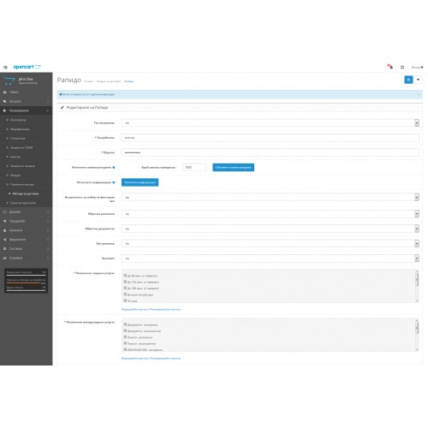Expand the Справки menu chevron

pyautogui.click(x=48, y=258)
